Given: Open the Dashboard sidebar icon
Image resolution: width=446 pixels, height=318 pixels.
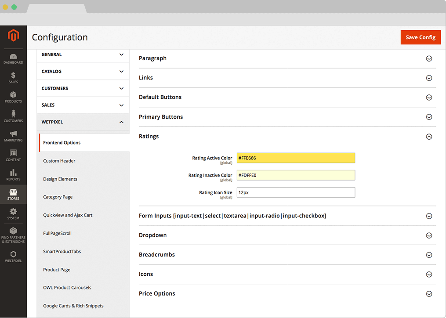Looking at the screenshot, I should [13, 59].
